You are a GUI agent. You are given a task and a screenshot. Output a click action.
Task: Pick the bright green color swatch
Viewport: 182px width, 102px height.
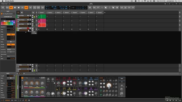(x=9, y=24)
